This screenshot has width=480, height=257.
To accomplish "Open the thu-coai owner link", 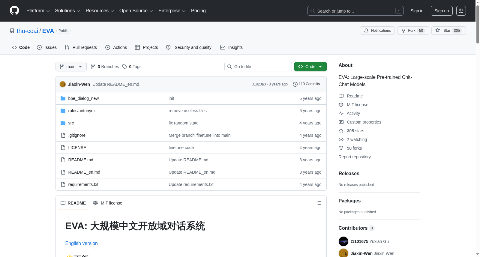I will (x=27, y=31).
